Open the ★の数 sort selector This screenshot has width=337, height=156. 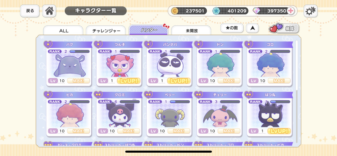pyautogui.click(x=232, y=28)
